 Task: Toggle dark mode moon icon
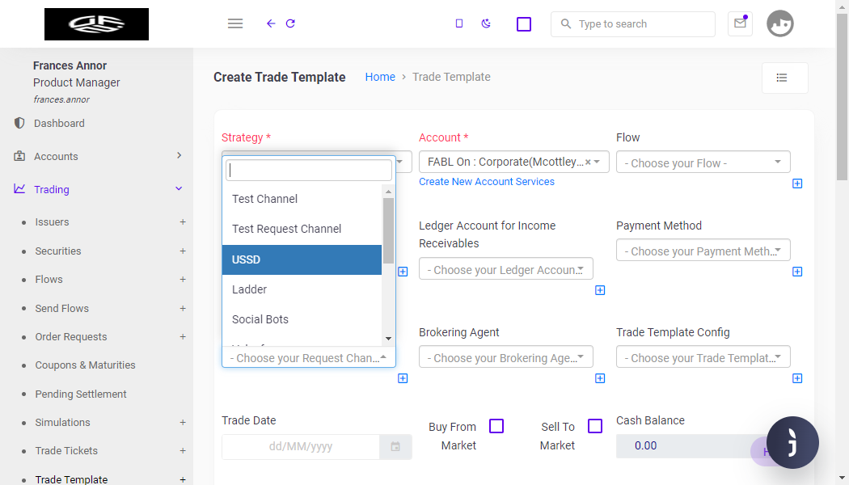click(x=486, y=23)
